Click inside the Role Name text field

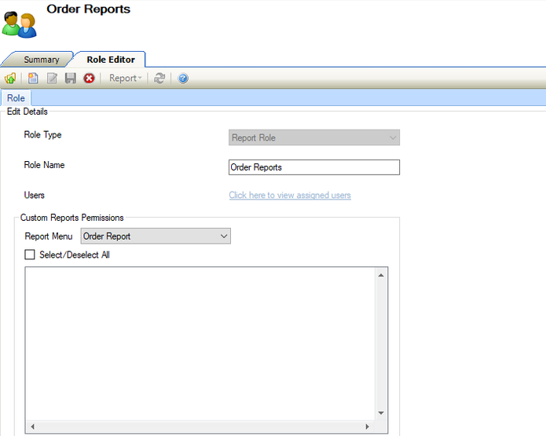coord(313,167)
